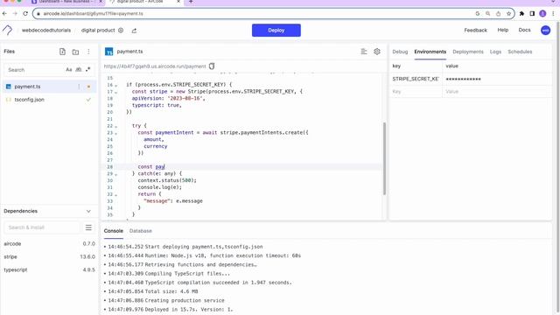560x315 pixels.
Task: Open Files panel more options menu
Action: pos(88,52)
